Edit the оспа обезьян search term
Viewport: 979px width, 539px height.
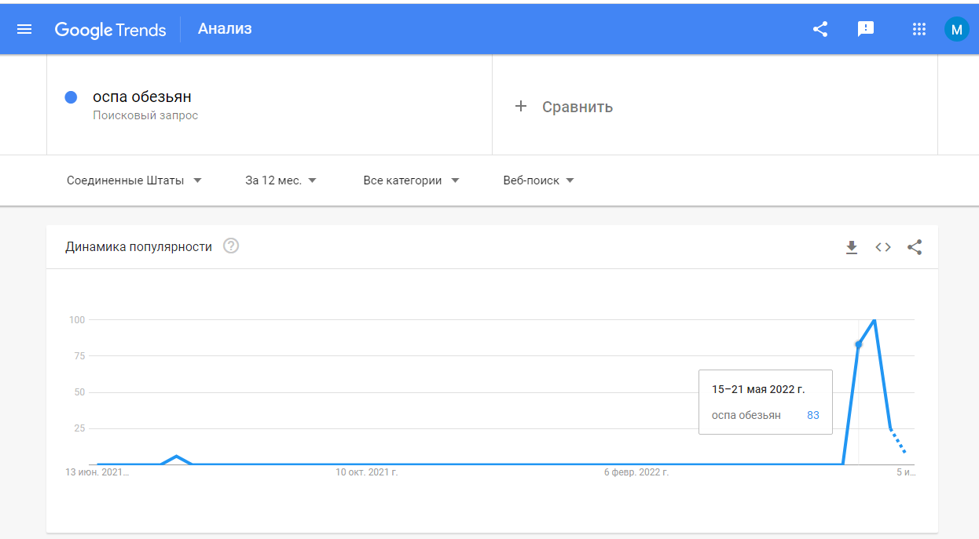tap(142, 97)
